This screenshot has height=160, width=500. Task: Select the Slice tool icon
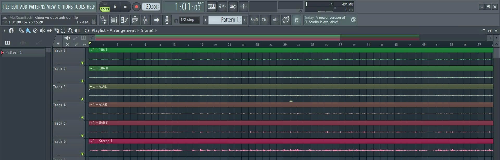pyautogui.click(x=56, y=30)
